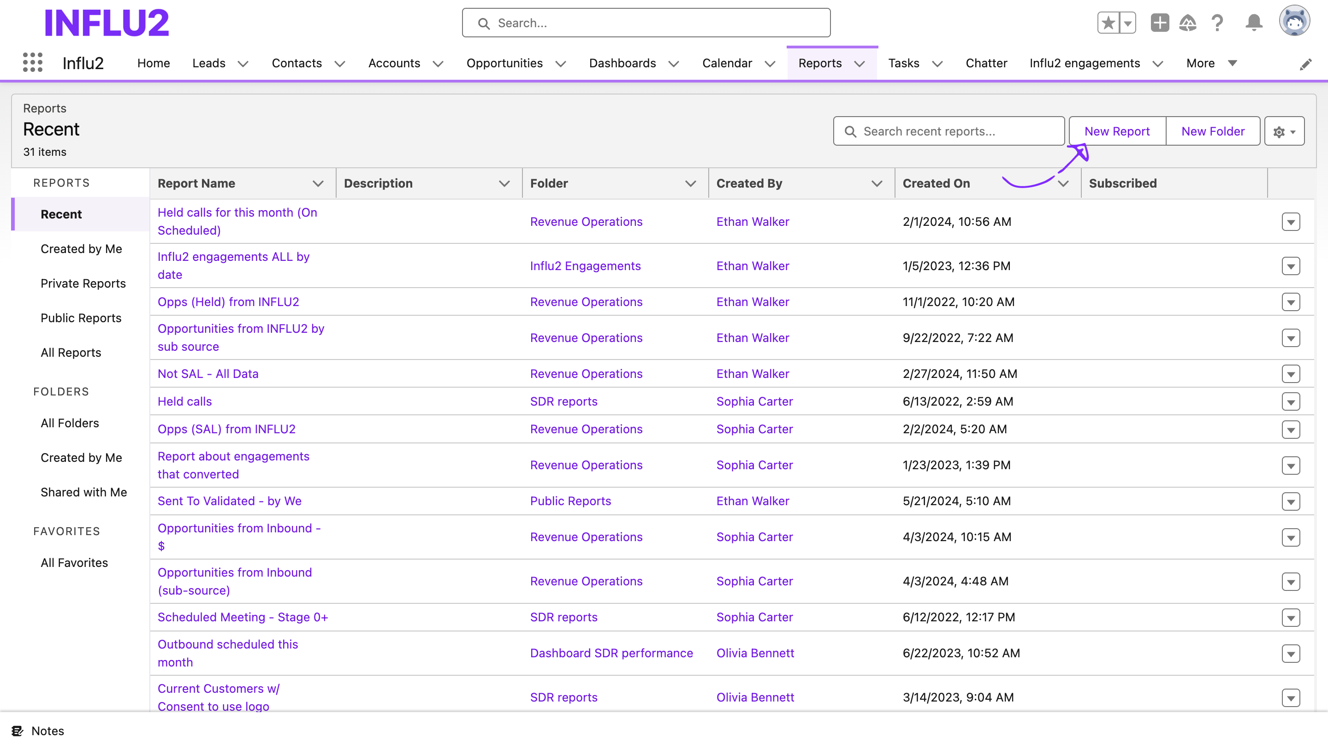Select All Favorites in sidebar

point(74,563)
